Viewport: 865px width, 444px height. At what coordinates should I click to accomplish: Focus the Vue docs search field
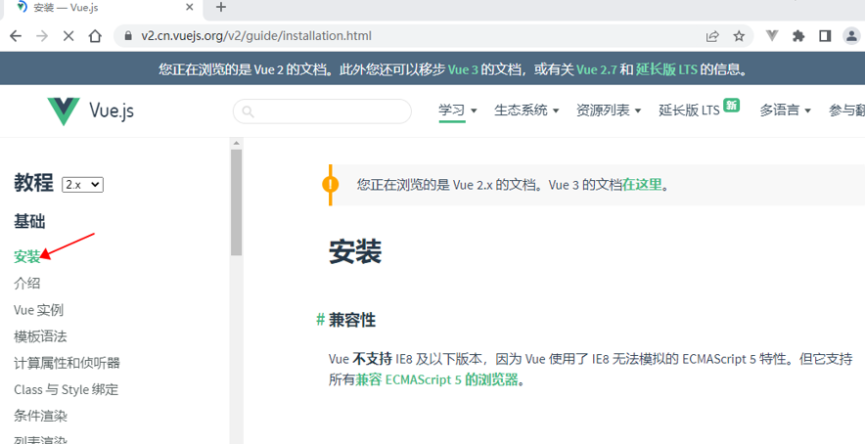pyautogui.click(x=322, y=111)
